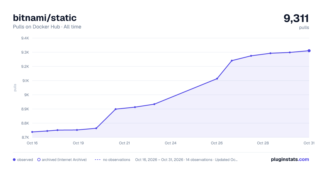The image size is (322, 169).
Task: Click the date range observations text
Action: [186, 160]
